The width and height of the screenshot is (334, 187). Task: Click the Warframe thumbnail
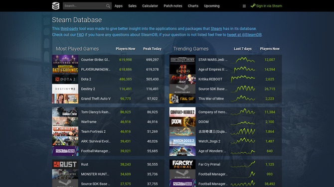tap(65, 122)
